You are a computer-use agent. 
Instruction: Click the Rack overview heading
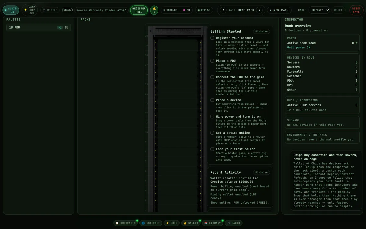pos(298,26)
